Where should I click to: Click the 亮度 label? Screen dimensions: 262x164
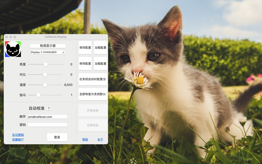[x=23, y=64]
